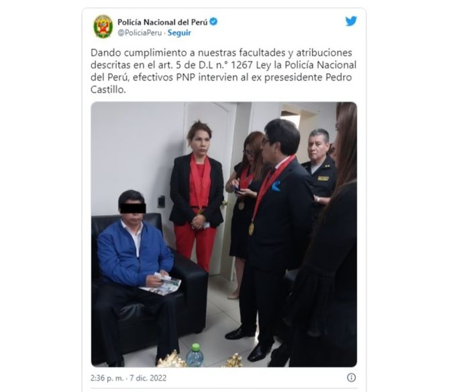Viewport: 453px width, 392px height.
Task: Click uniformed officer in photo background
Action: pyautogui.click(x=319, y=168)
